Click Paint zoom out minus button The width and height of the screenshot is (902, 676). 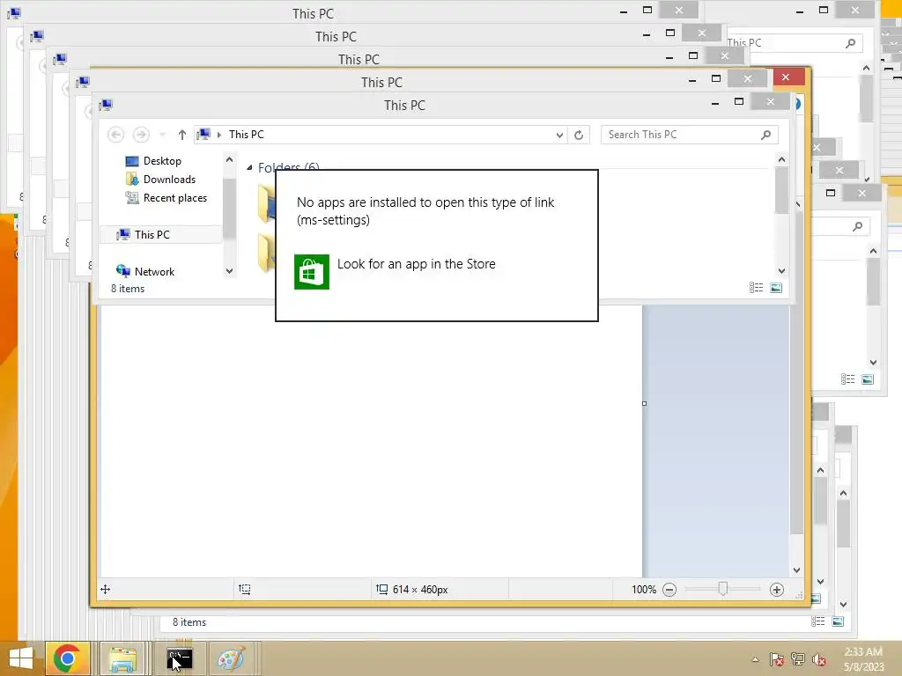point(669,589)
